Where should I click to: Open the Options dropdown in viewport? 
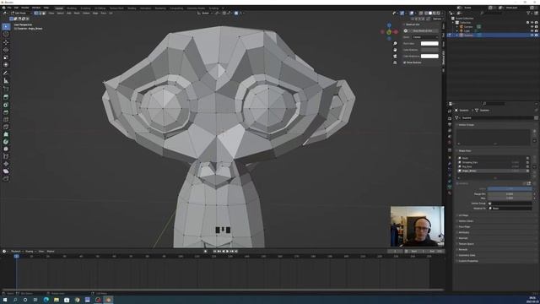[437, 19]
